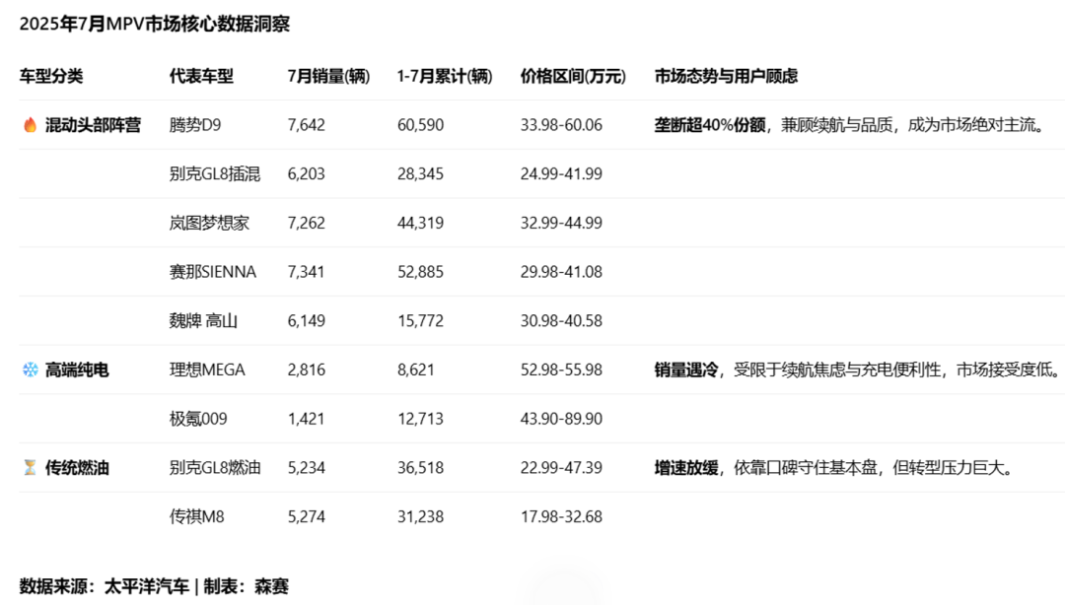
Task: Click cumulative sales value 31,238
Action: click(420, 516)
